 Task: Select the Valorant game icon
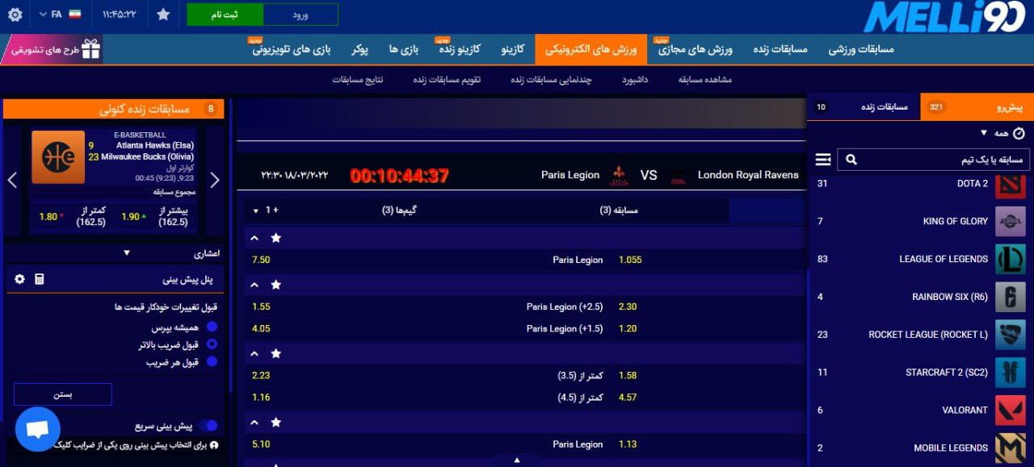(1010, 410)
